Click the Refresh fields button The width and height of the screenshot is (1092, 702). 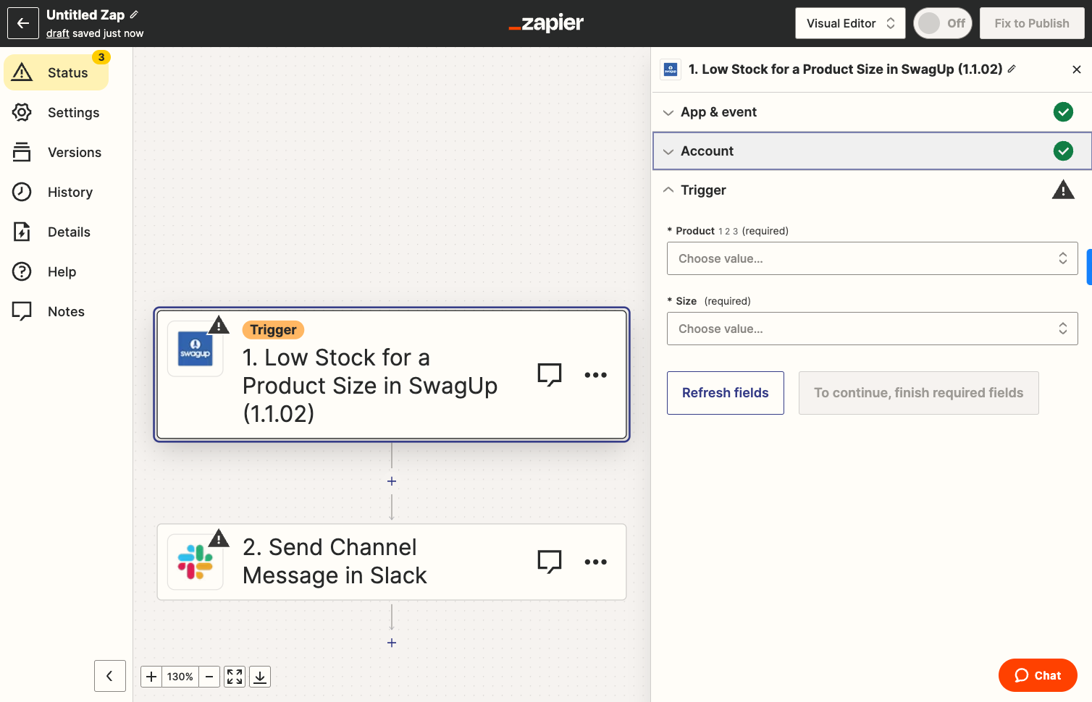coord(725,393)
